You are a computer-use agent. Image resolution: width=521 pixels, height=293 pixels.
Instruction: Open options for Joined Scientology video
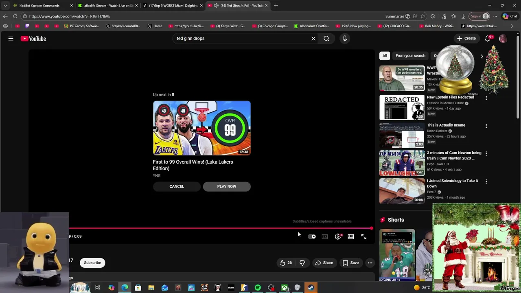[x=486, y=181]
